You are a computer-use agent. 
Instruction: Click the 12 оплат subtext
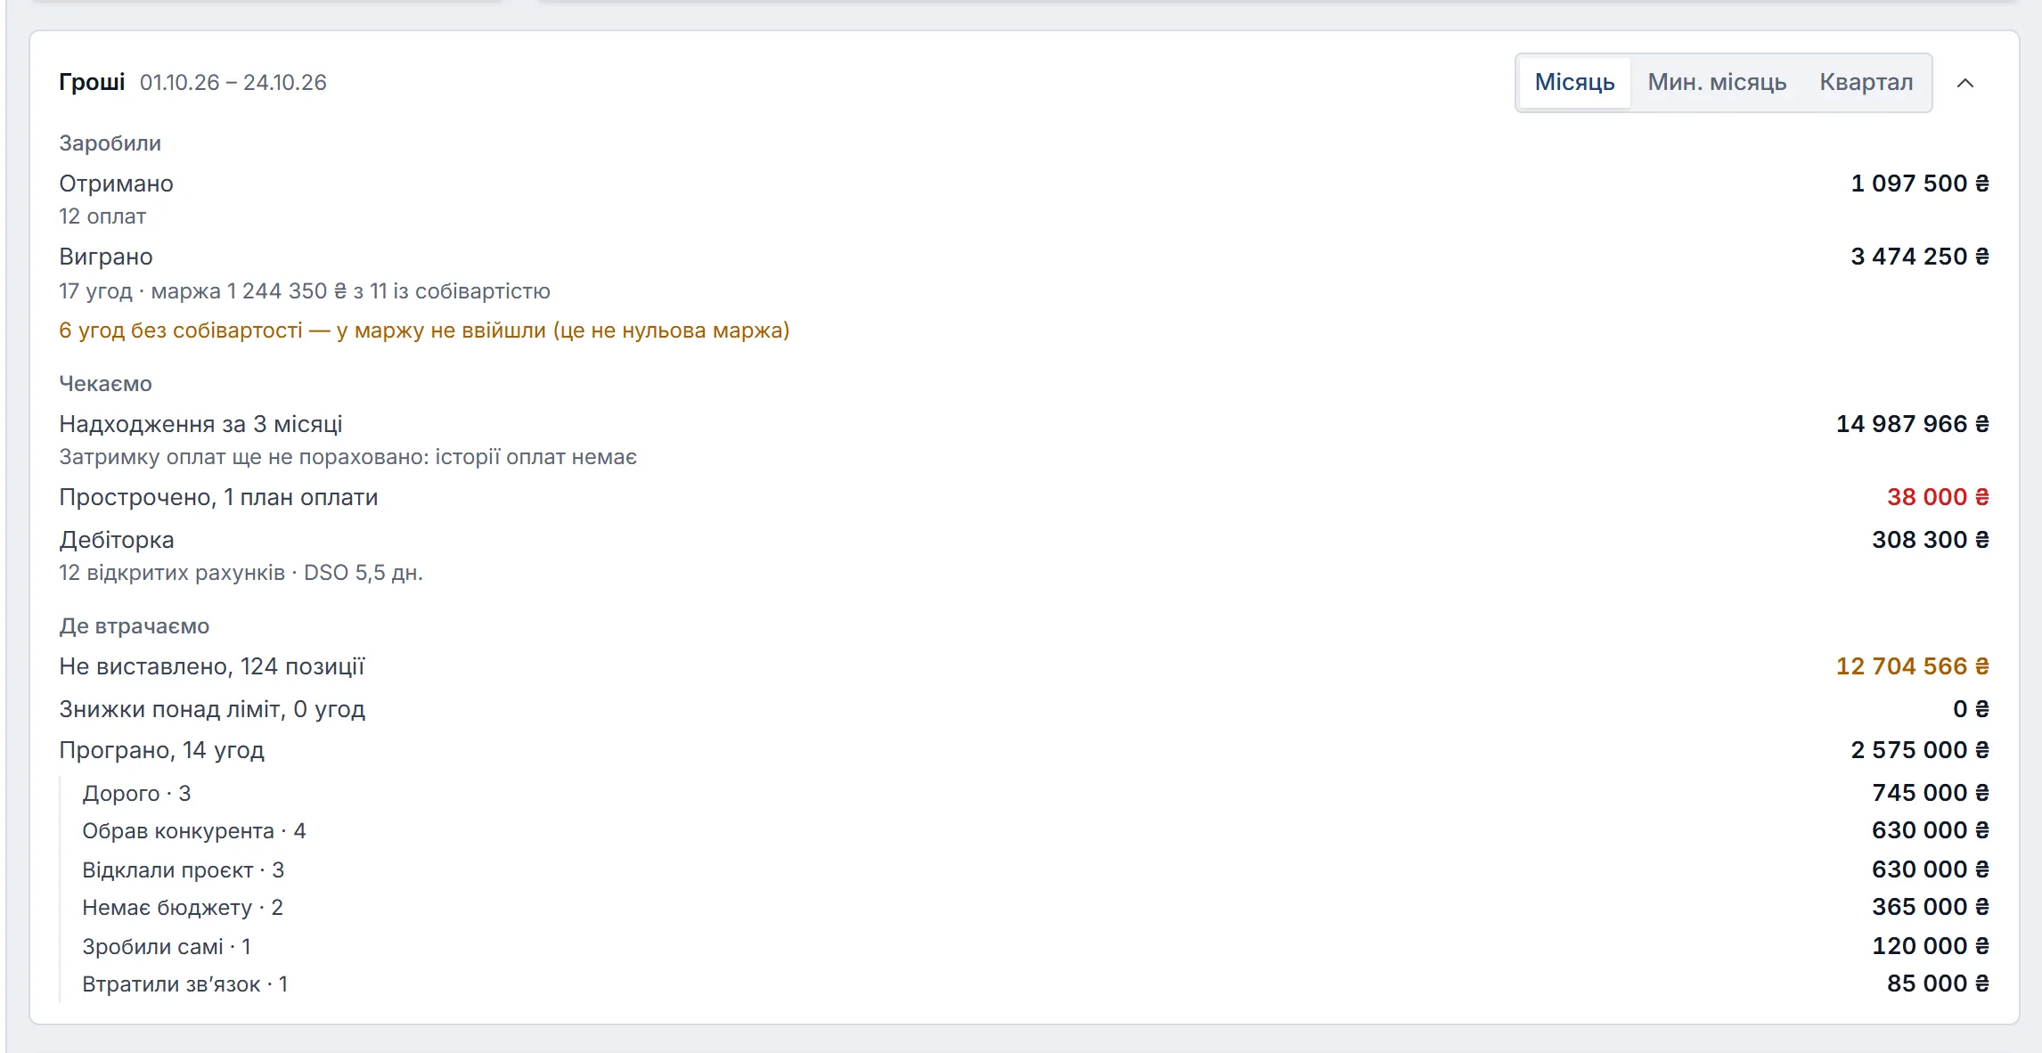pyautogui.click(x=102, y=216)
